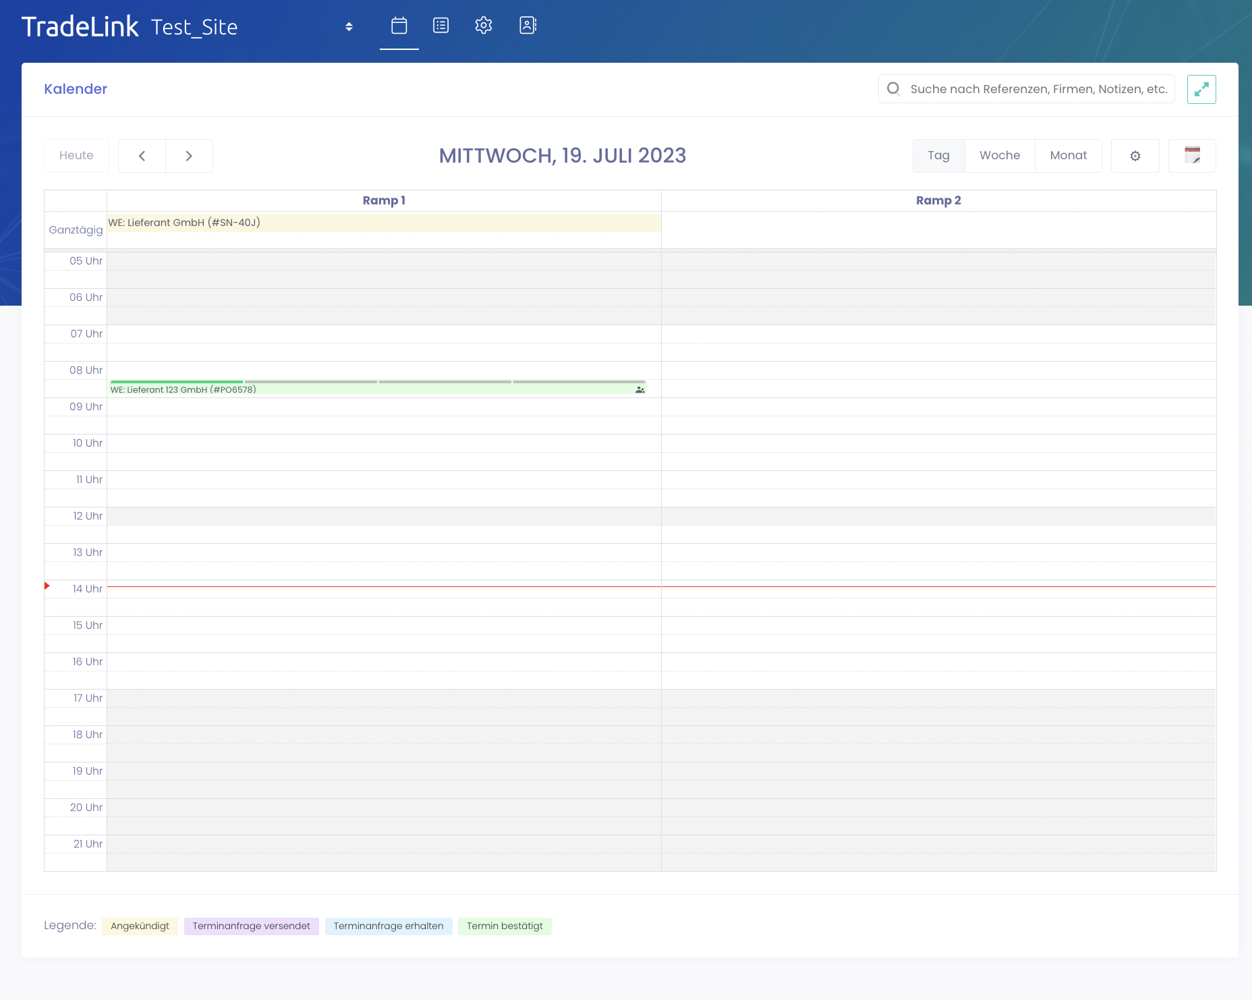Open the list view icon in header
The height and width of the screenshot is (1000, 1252).
coord(440,26)
